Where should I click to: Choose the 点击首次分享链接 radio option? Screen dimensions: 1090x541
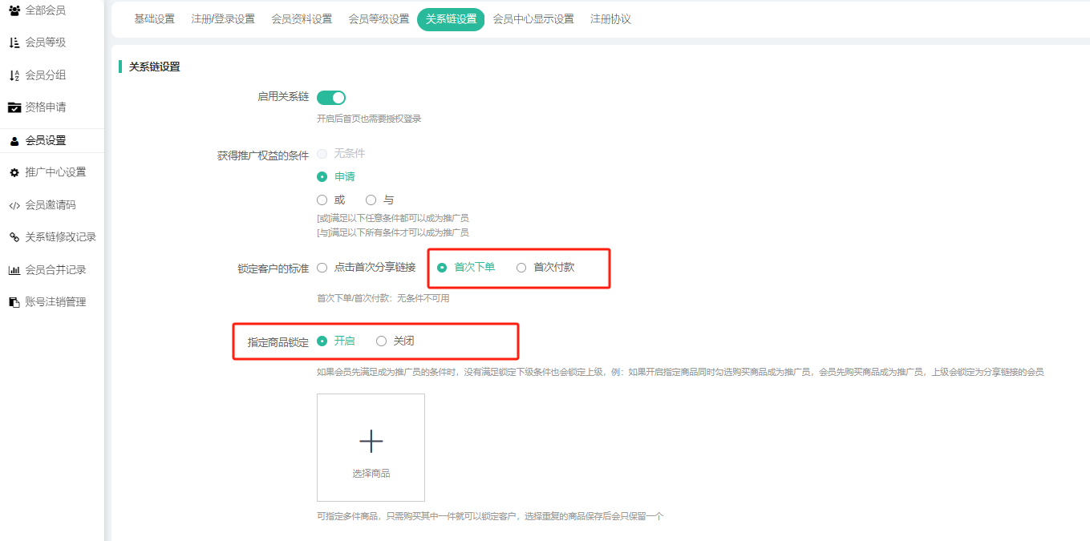(322, 268)
